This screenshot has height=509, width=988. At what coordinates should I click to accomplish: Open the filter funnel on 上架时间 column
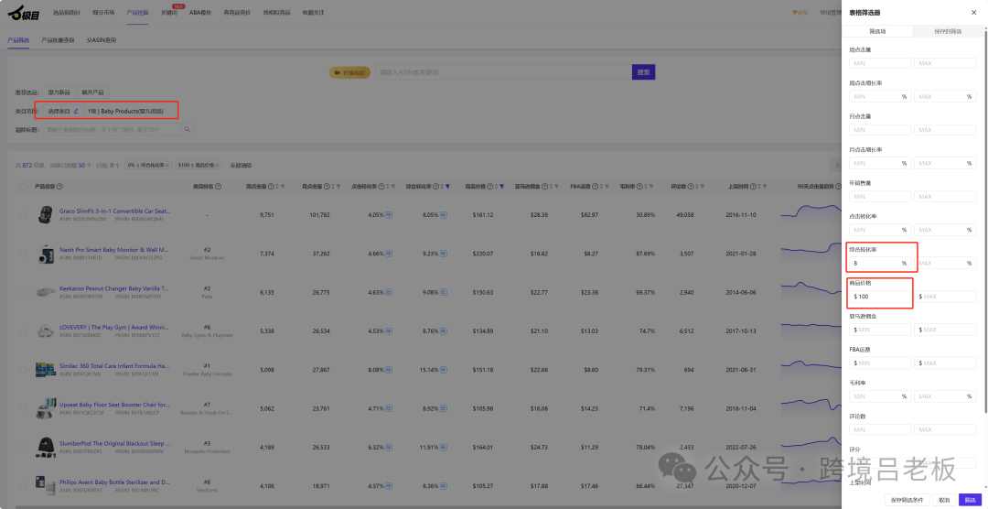765,186
